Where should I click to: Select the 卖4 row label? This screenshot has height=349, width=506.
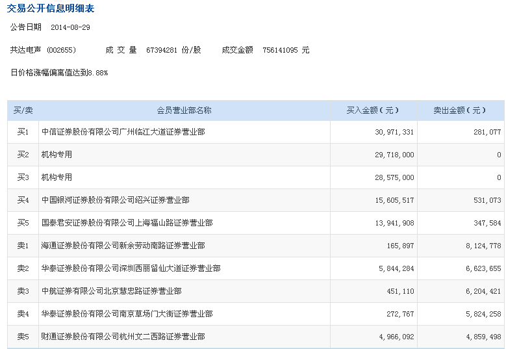tap(23, 314)
